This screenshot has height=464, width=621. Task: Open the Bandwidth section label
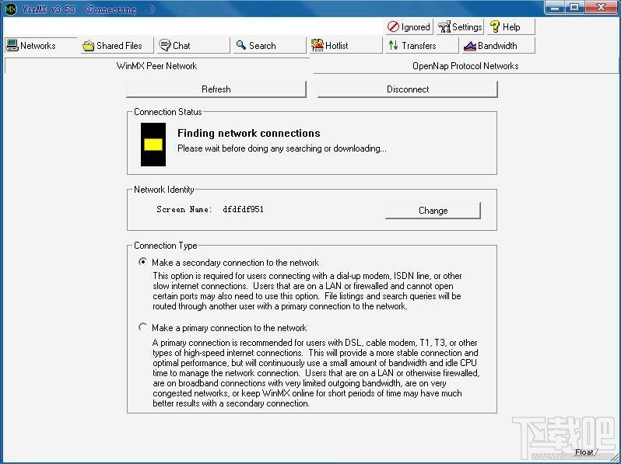point(497,46)
